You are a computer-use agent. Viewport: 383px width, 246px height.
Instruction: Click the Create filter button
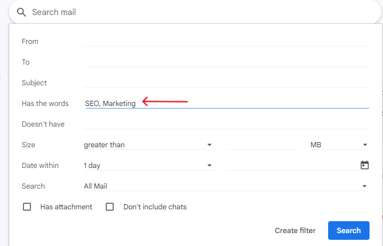click(x=295, y=230)
